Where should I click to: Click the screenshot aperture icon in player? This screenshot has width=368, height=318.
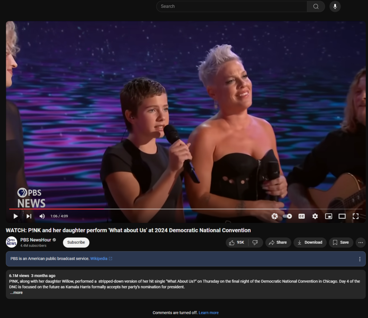[275, 216]
